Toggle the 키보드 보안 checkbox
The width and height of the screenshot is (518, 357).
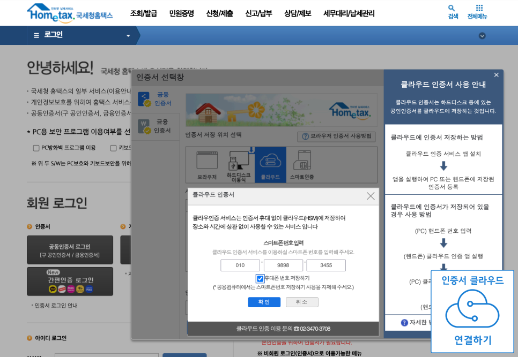pos(113,148)
